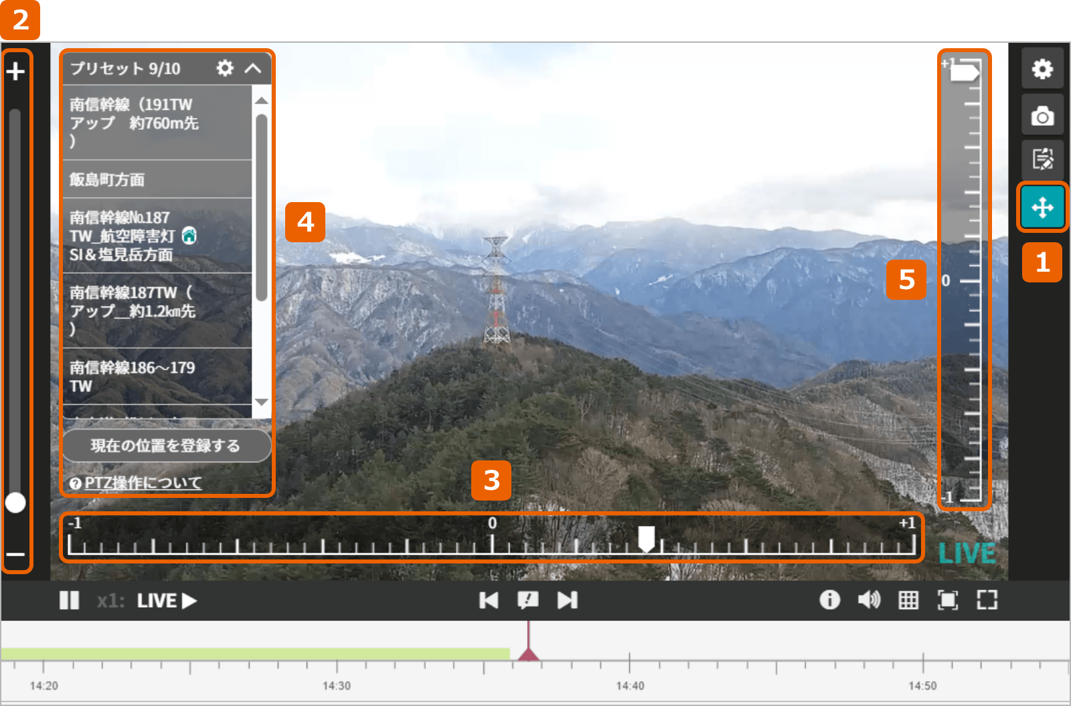Image resolution: width=1071 pixels, height=706 pixels.
Task: Jump to LIVE playback
Action: pyautogui.click(x=167, y=600)
